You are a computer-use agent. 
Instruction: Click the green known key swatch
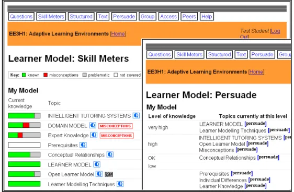tap(24, 75)
